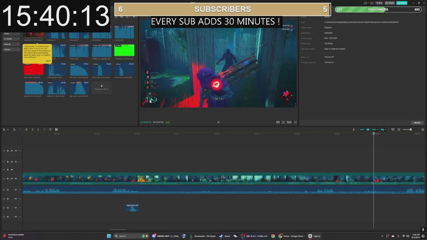Select the green screen YouTube video thumbnail
427x240 pixels.
tap(124, 50)
